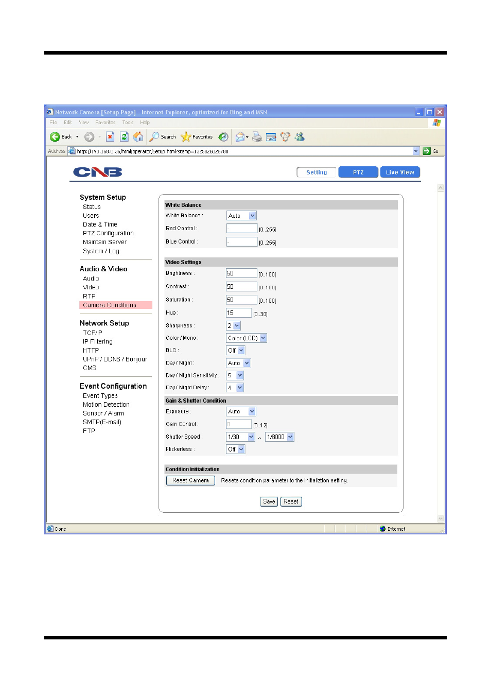The width and height of the screenshot is (491, 695).
Task: Open the address bar dropdown arrow
Action: pos(416,151)
